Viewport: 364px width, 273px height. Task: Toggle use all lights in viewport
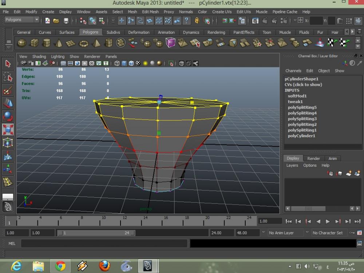tap(145, 63)
